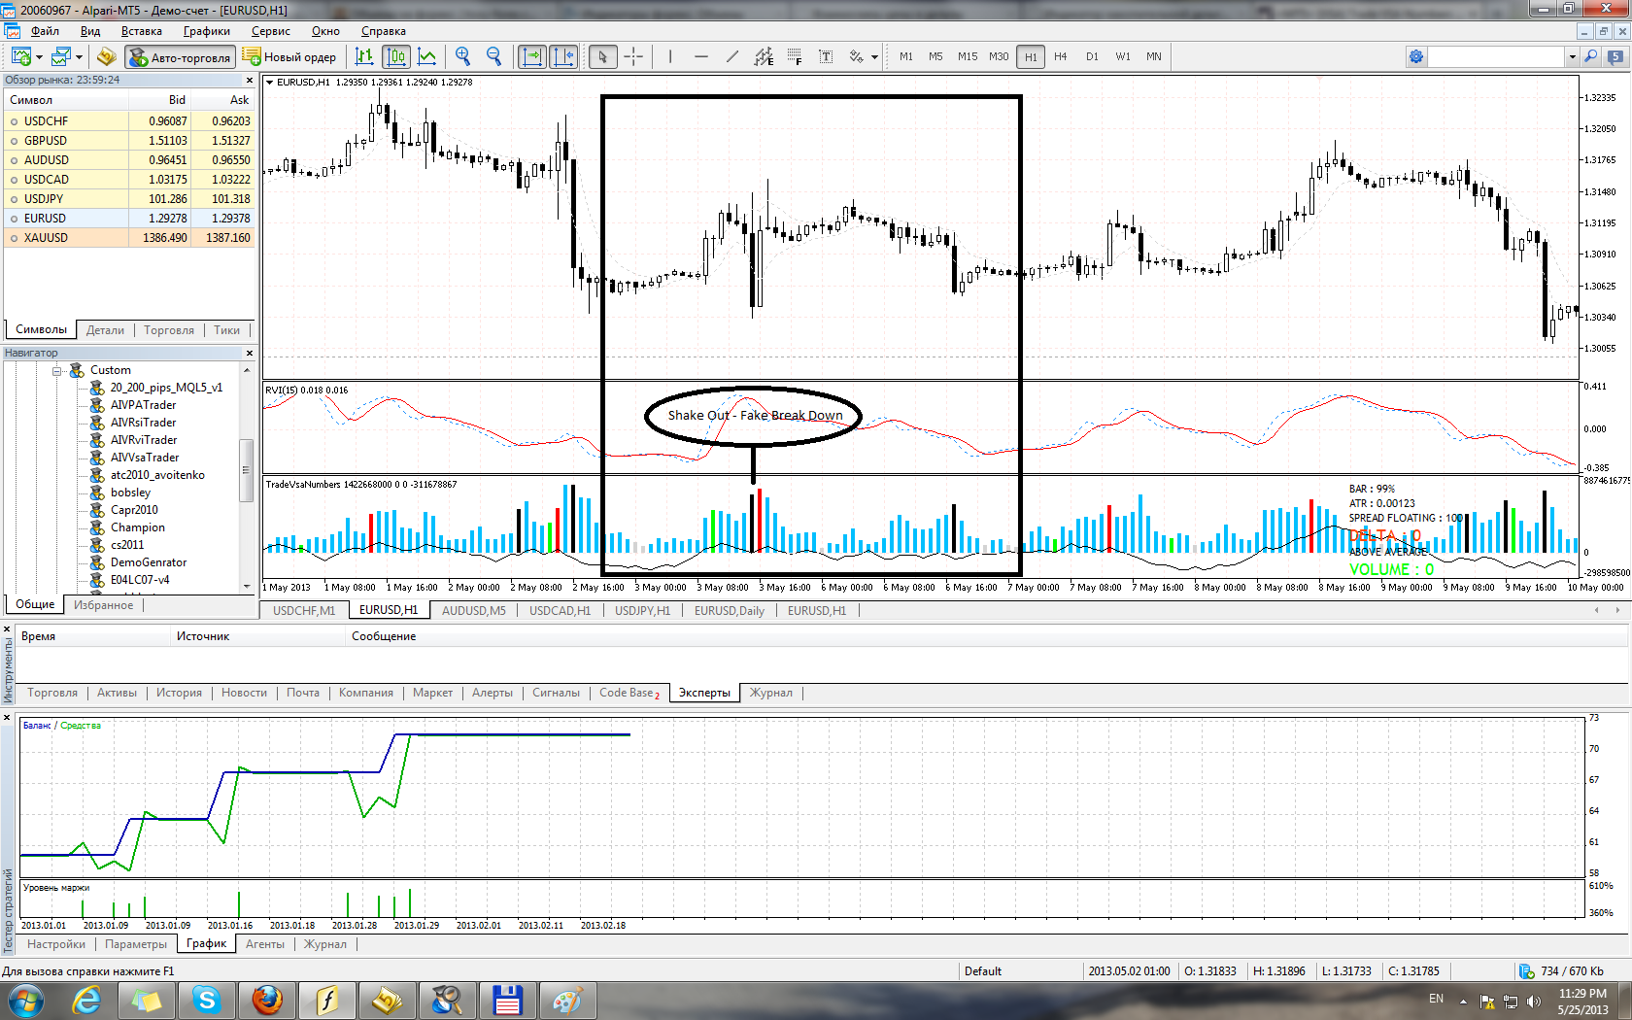Choose the Fibonacci retracement tool
This screenshot has height=1020, width=1632.
point(795,56)
